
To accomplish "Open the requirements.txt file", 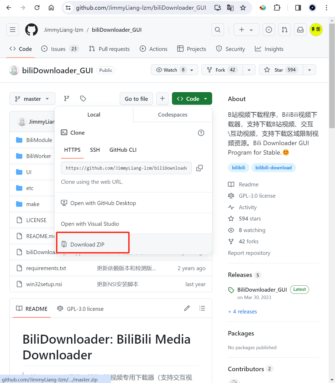I will [46, 268].
